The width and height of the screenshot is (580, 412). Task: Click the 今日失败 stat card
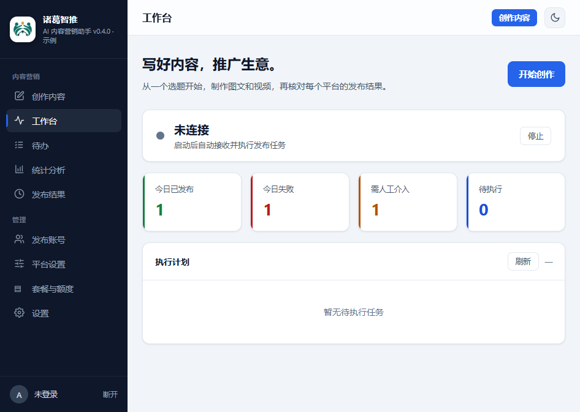coord(300,202)
